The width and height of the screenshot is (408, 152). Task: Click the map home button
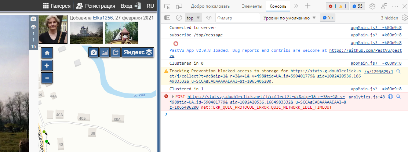point(47,53)
